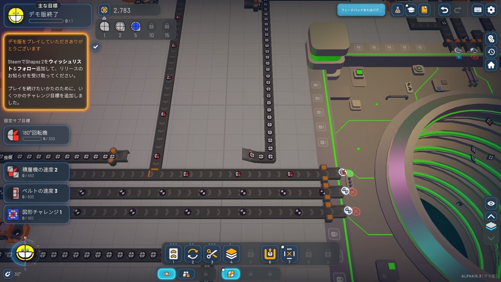This screenshot has height=282, width=501.
Task: Click the フィードバックまたはバグ button
Action: pyautogui.click(x=362, y=10)
